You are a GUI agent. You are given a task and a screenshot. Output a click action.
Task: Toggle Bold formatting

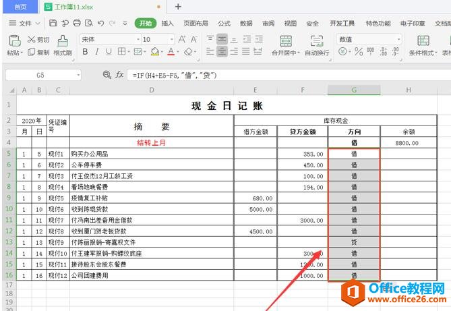(85, 52)
